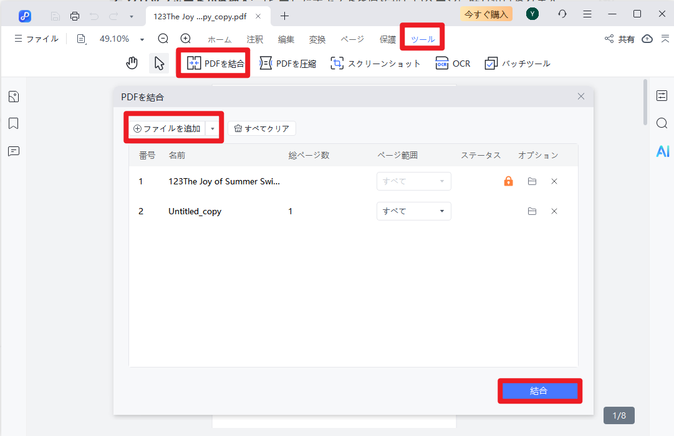The height and width of the screenshot is (436, 674).
Task: Click the 結合 button to merge PDFs
Action: [540, 391]
